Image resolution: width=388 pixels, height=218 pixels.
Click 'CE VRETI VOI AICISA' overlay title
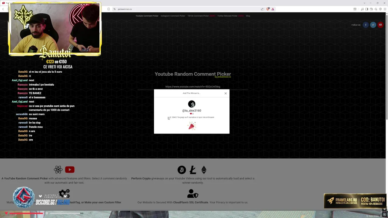pos(58,67)
